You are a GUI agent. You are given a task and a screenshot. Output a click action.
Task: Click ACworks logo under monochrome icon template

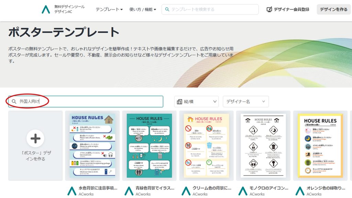point(243,191)
